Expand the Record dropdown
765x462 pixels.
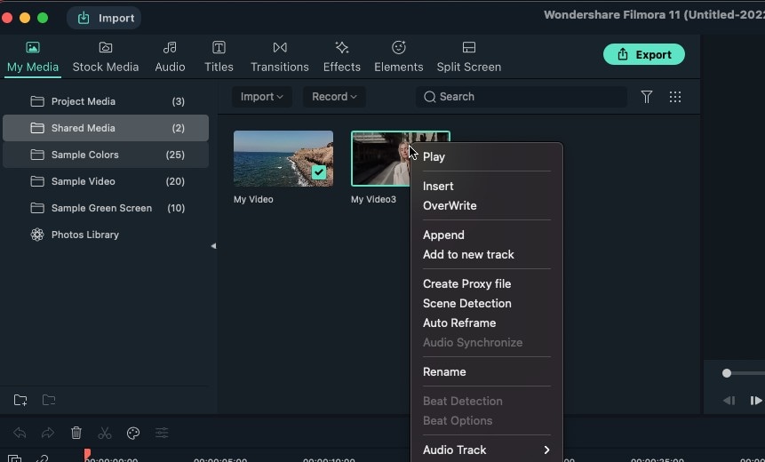point(334,97)
